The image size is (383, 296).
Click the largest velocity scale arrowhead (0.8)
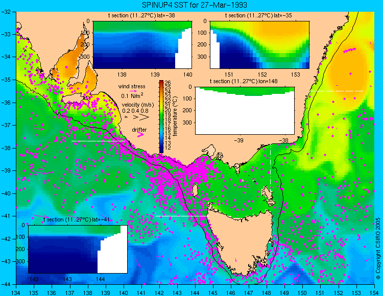coord(145,117)
